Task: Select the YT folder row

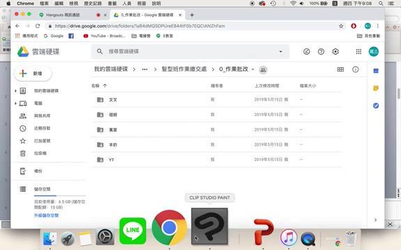Action: pyautogui.click(x=217, y=160)
